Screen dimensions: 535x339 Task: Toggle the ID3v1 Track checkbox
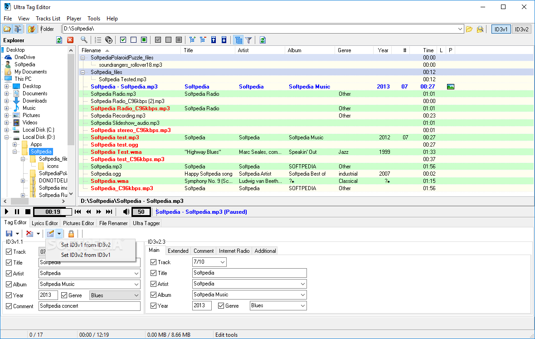9,251
